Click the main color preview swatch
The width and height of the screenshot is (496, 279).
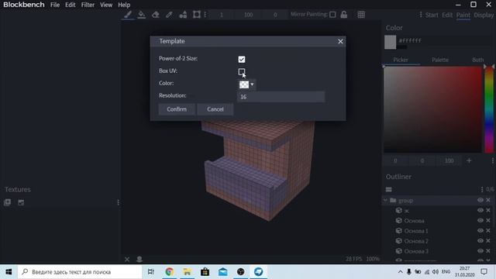[x=390, y=42]
